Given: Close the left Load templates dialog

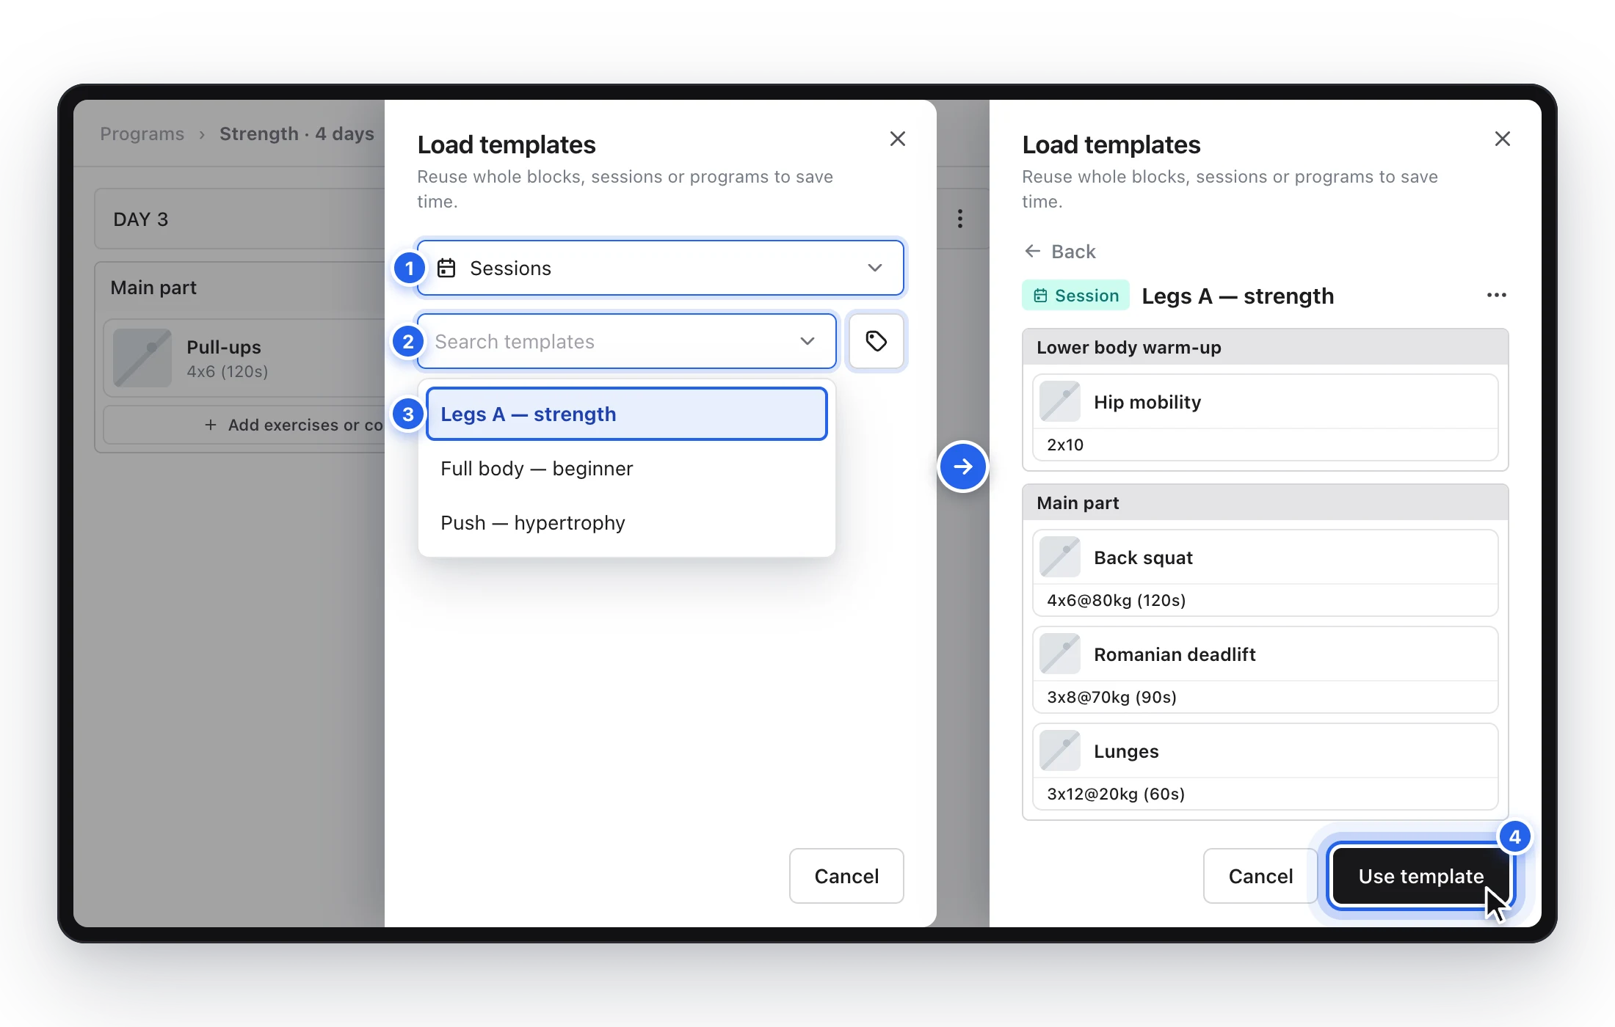Looking at the screenshot, I should (897, 139).
